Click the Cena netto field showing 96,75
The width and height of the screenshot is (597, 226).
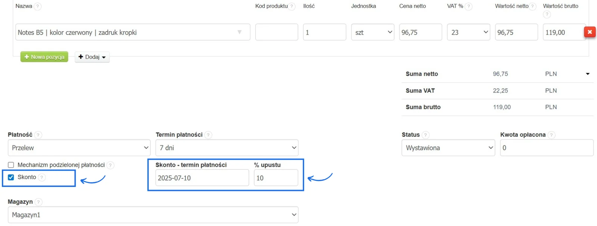(x=421, y=32)
